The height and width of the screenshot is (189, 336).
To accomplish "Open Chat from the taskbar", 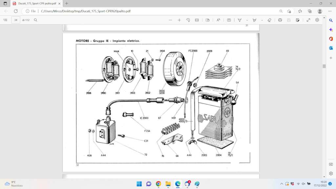I will click(x=149, y=184).
